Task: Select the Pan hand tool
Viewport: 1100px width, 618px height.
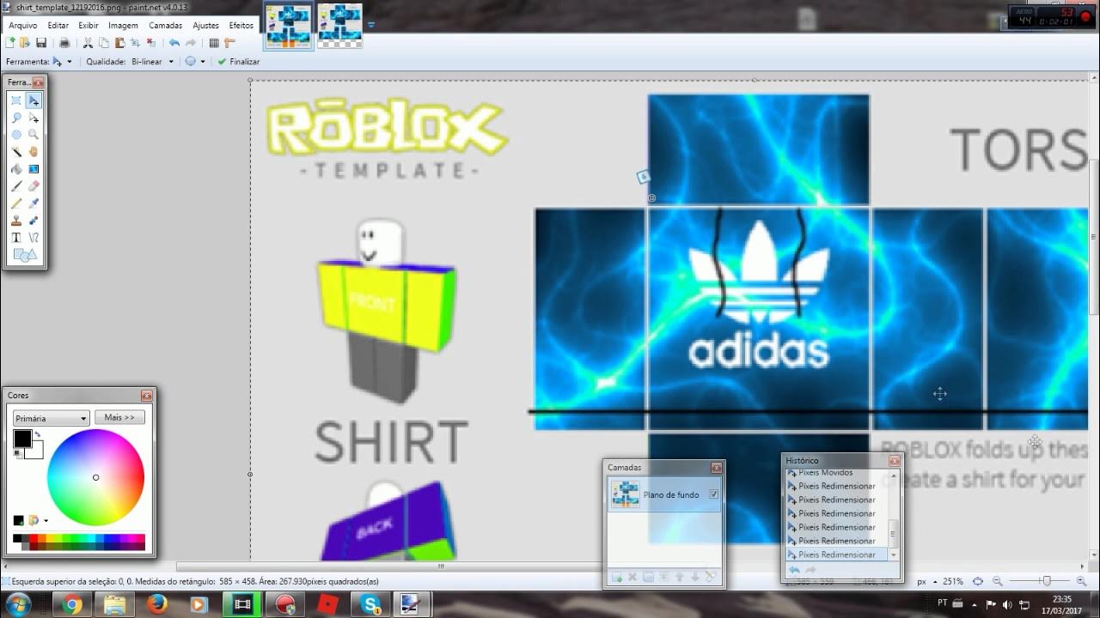Action: [34, 152]
